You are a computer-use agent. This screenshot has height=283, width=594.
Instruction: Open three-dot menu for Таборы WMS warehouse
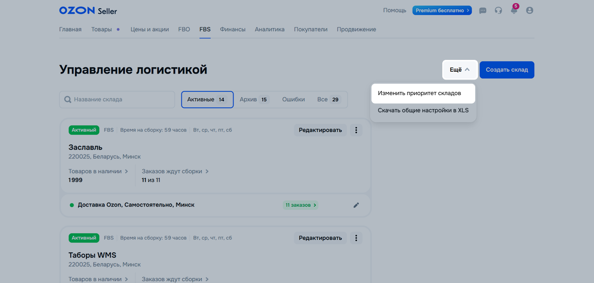356,238
